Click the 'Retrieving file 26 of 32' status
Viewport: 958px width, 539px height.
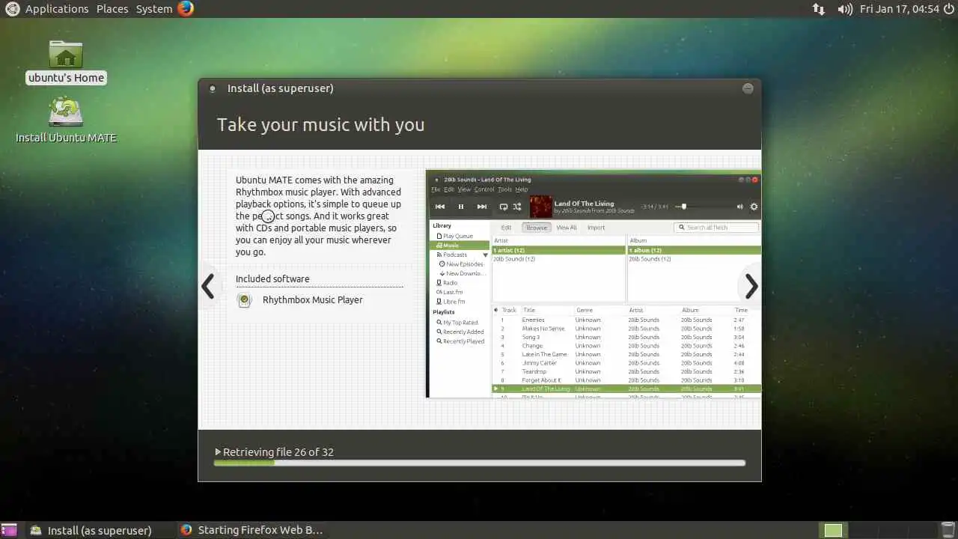click(278, 452)
